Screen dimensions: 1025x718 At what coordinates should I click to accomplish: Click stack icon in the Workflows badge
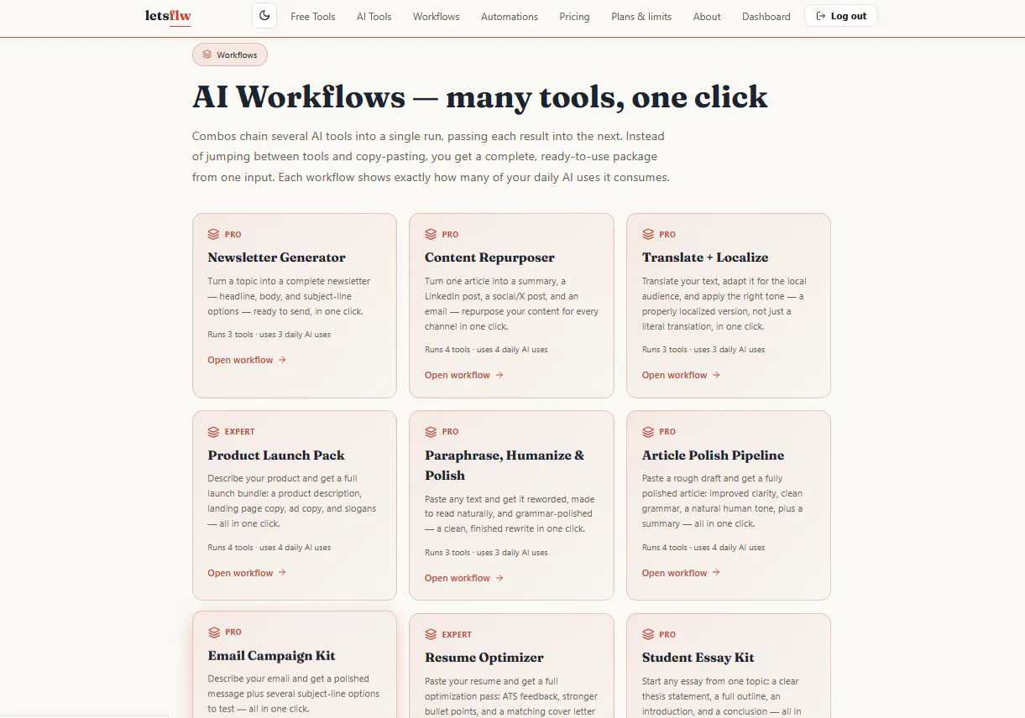click(207, 55)
